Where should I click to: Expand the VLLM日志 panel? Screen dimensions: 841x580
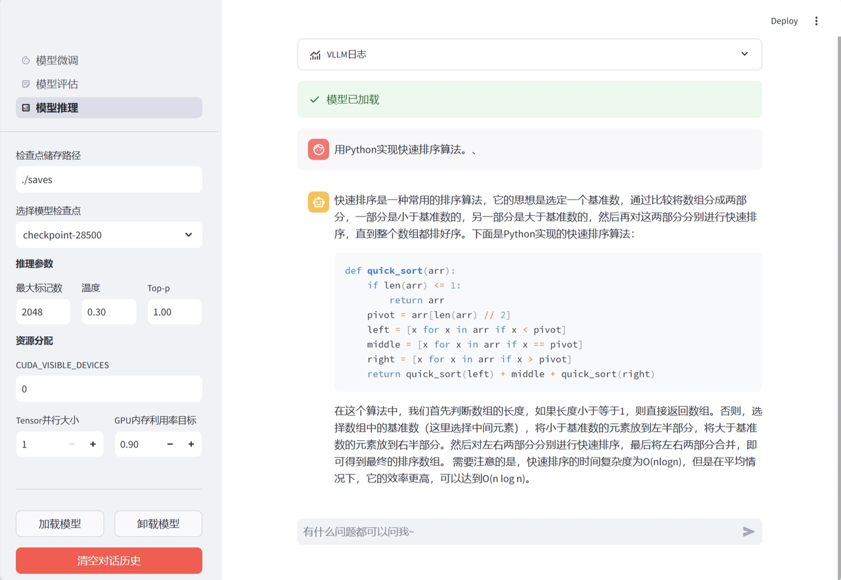[744, 54]
